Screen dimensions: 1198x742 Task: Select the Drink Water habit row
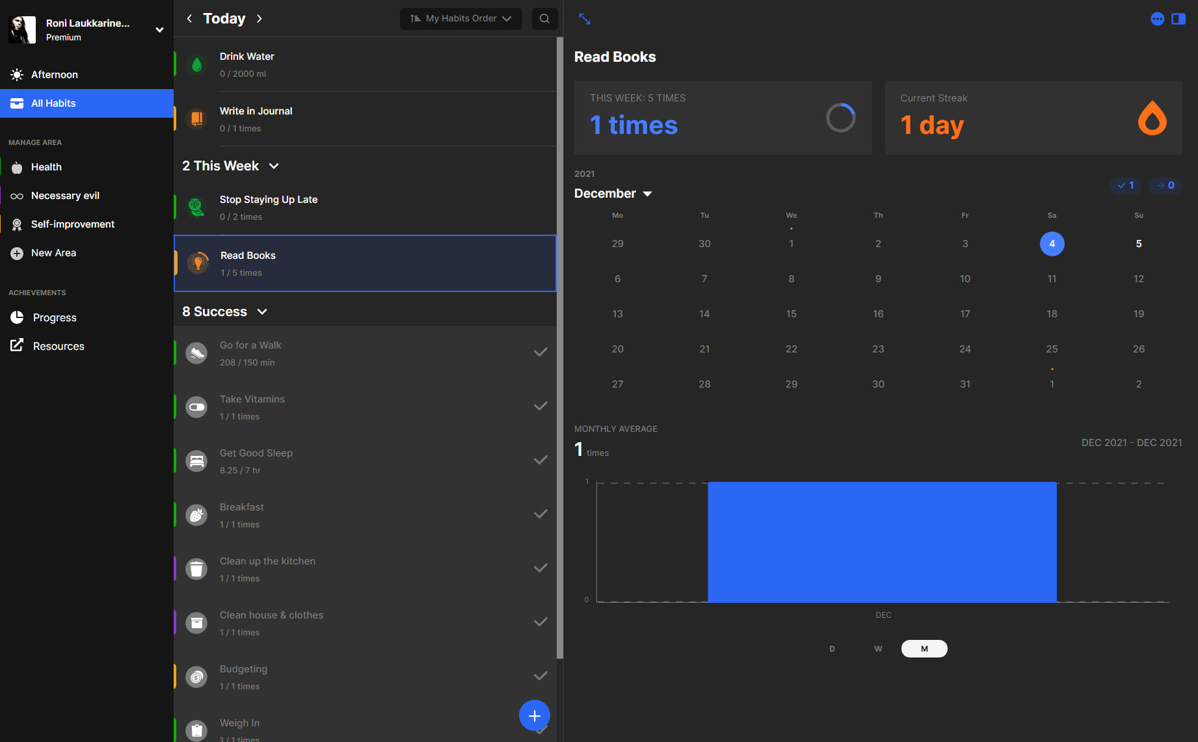(365, 64)
